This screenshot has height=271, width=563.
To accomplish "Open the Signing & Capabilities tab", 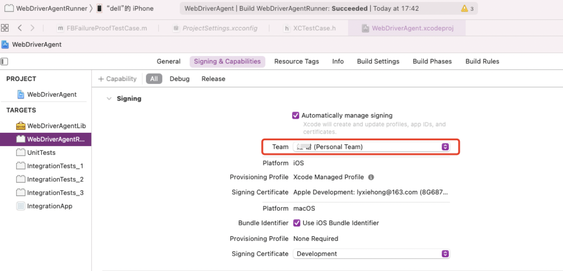I will 227,61.
